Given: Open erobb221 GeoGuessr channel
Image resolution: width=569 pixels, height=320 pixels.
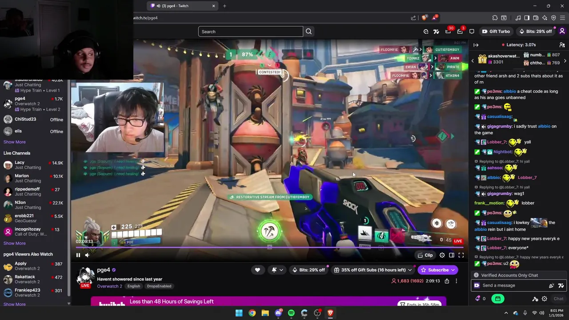Looking at the screenshot, I should (x=34, y=218).
